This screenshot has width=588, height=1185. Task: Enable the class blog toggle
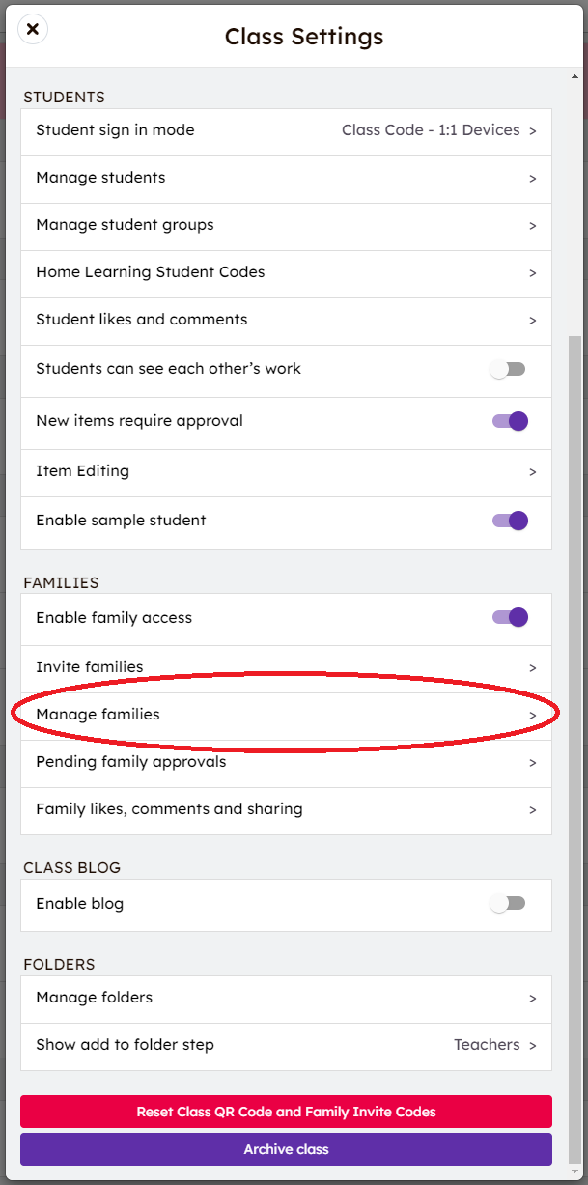coord(508,904)
